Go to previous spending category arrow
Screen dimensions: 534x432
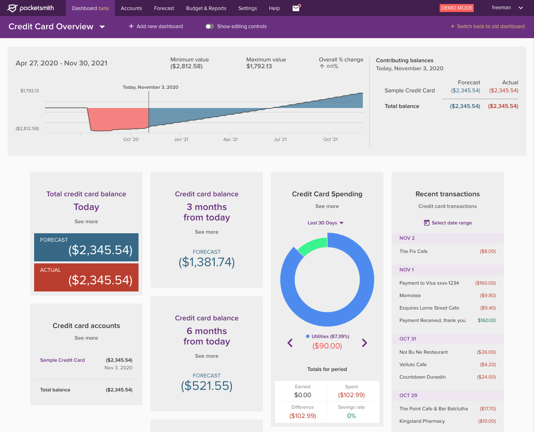tap(290, 343)
